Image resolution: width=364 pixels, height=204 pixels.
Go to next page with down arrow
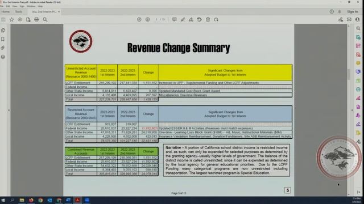[x=147, y=20]
